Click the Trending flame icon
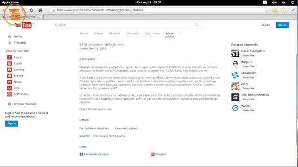 (9, 43)
